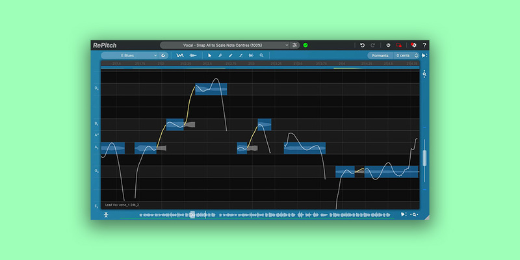Screen dimensions: 520x260
Task: Click play icon right of cents field
Action: [424, 55]
